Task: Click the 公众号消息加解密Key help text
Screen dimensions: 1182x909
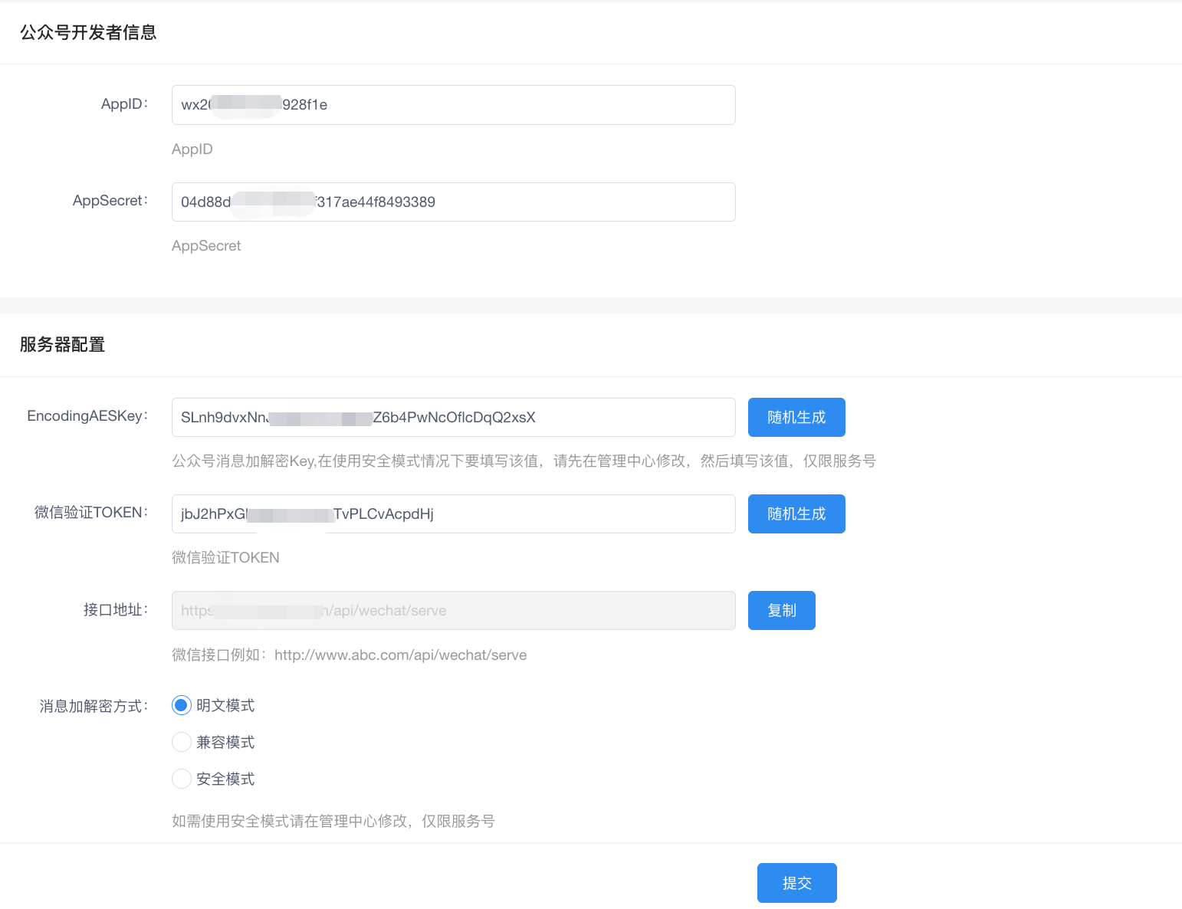Action: (524, 461)
